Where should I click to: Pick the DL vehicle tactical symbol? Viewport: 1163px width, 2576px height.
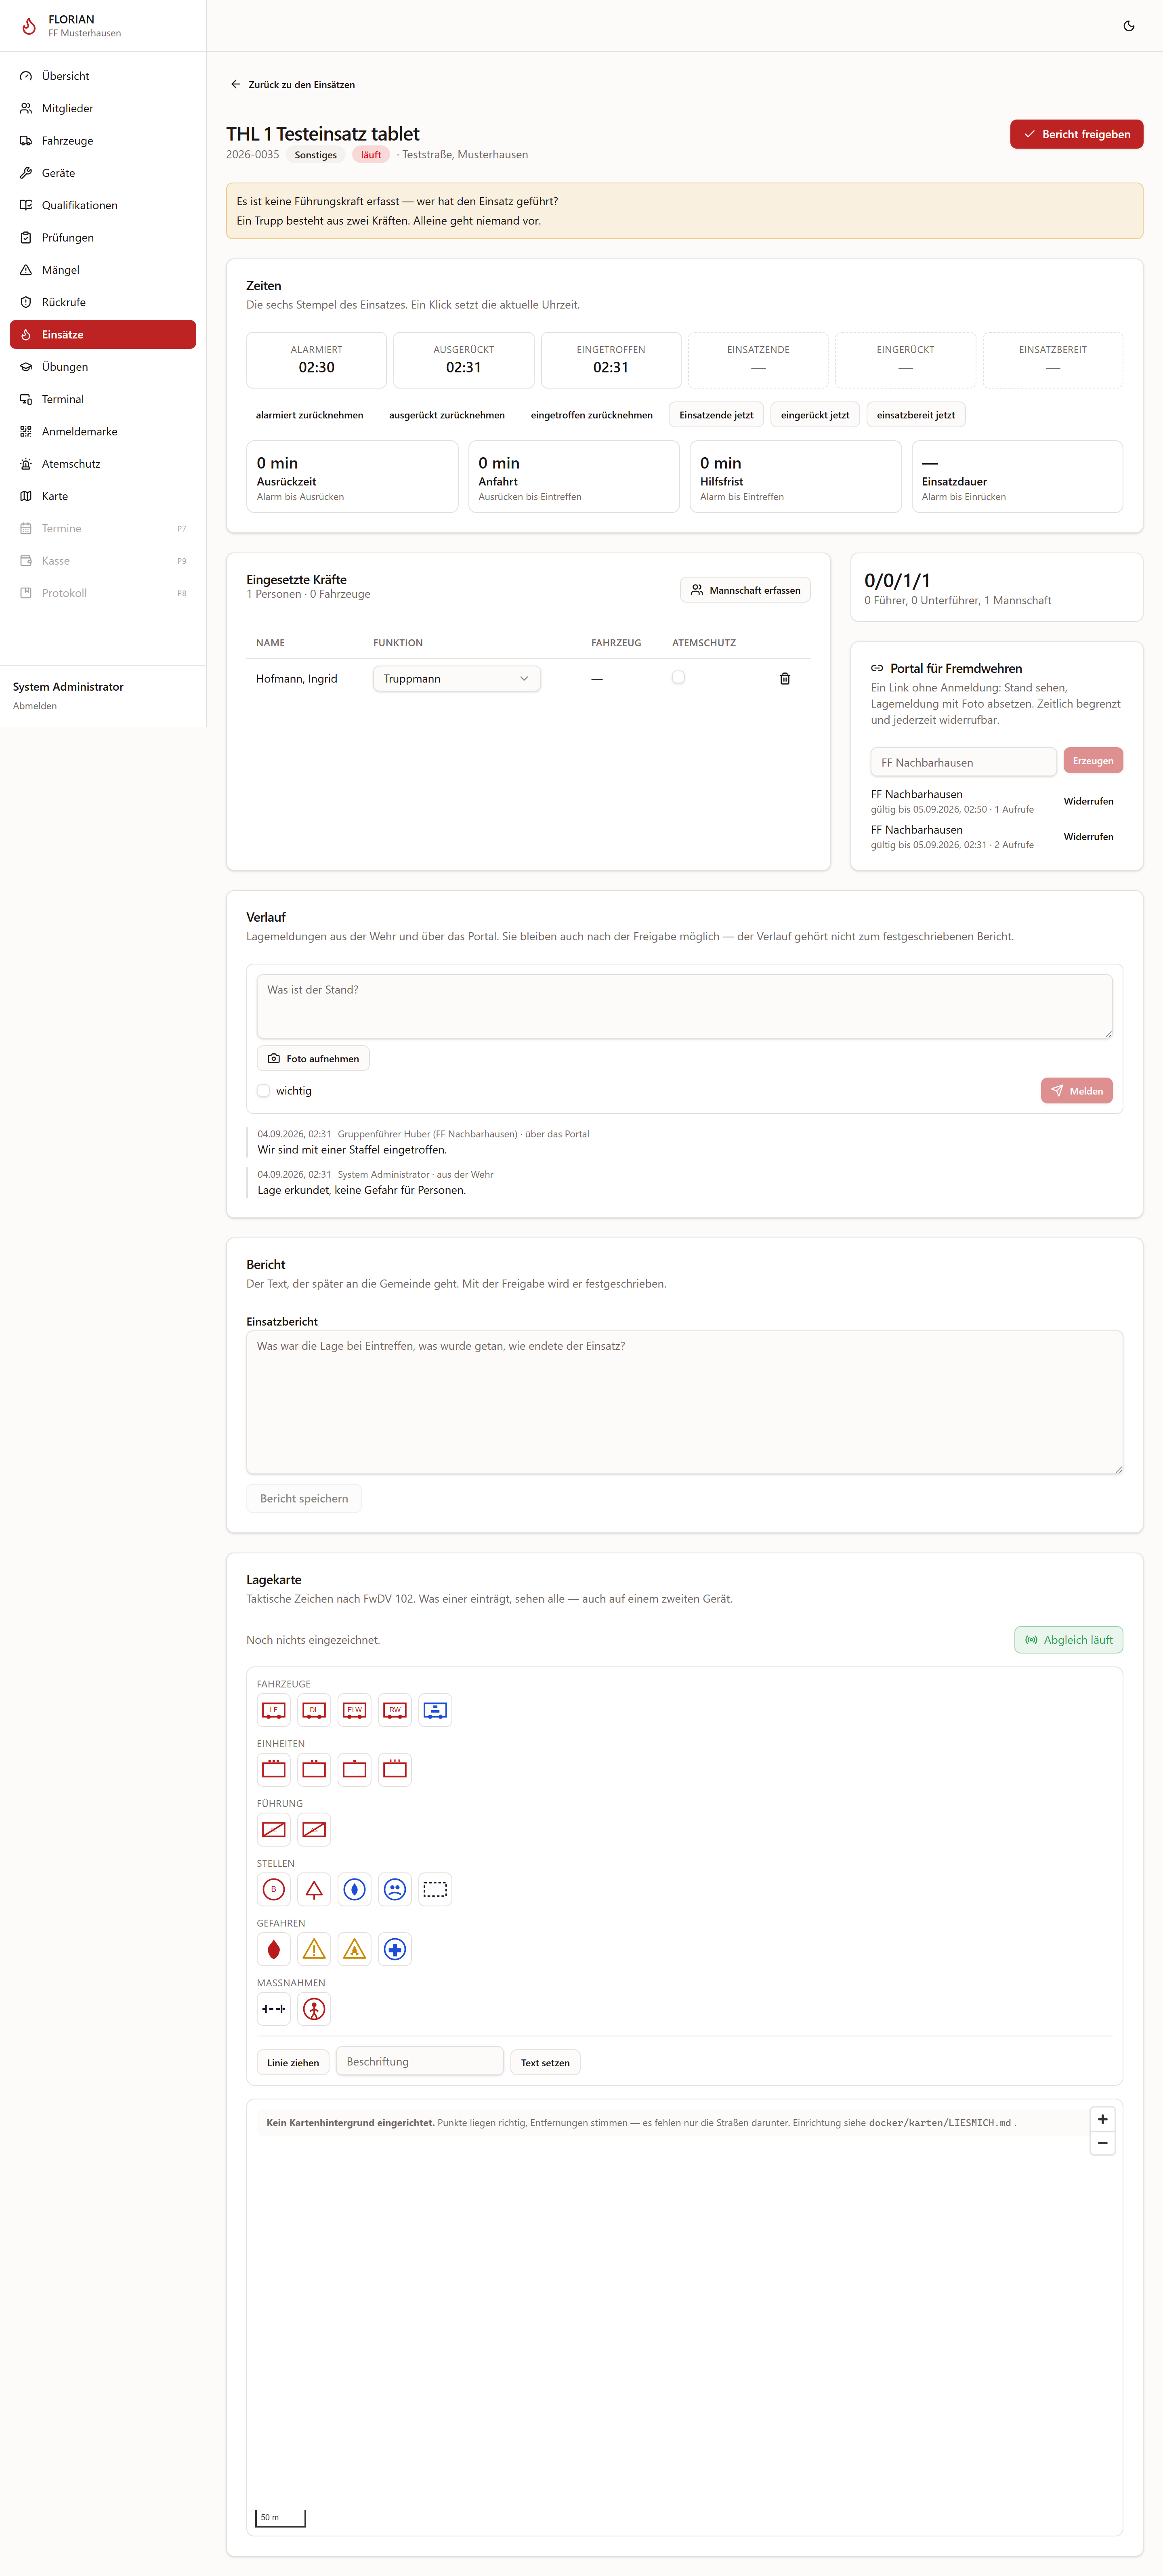click(314, 1710)
